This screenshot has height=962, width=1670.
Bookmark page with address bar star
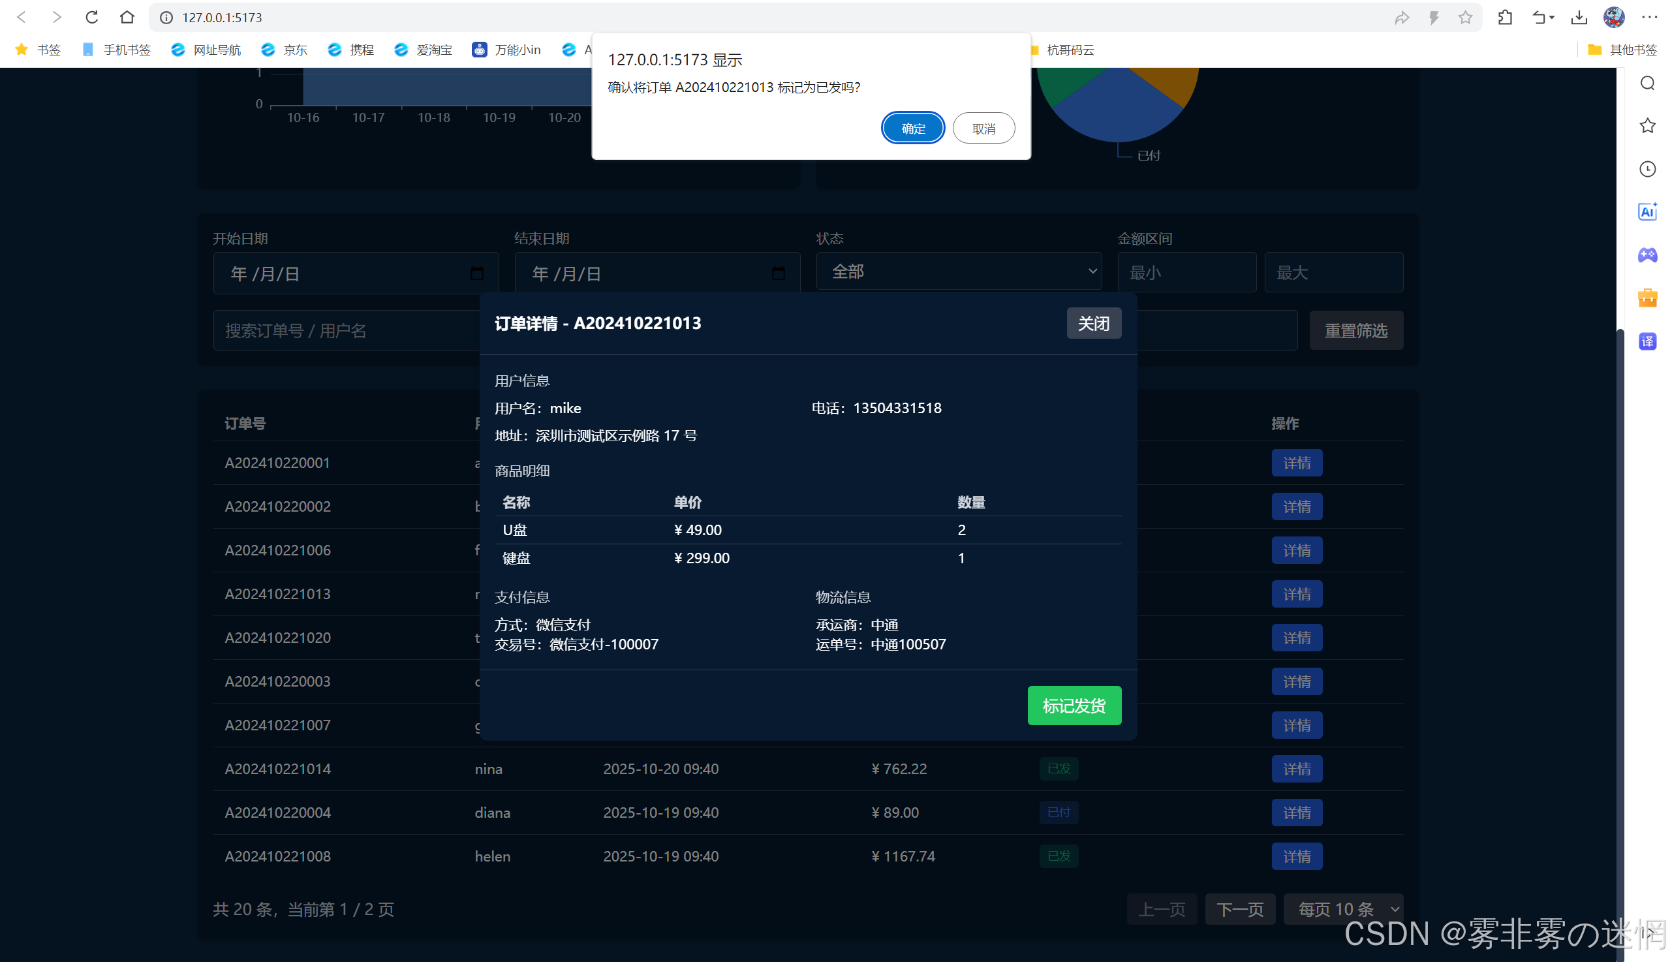coord(1464,17)
